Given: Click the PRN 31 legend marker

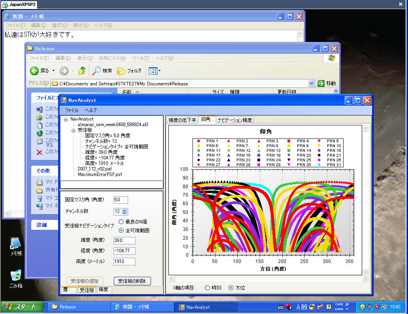Looking at the screenshot, I should coord(319,165).
